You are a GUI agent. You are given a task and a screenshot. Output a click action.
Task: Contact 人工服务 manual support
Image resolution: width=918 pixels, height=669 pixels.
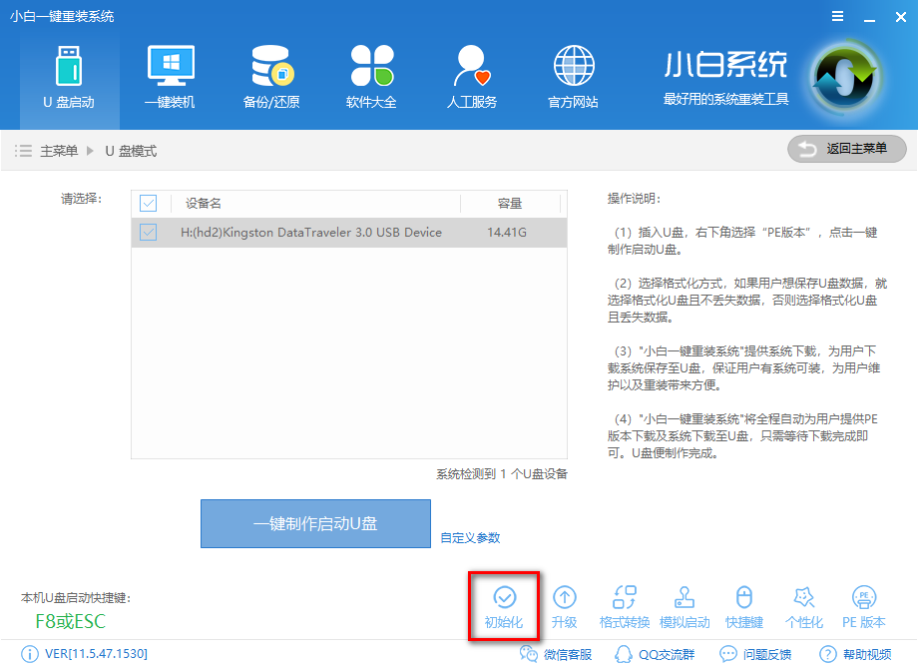tap(470, 75)
